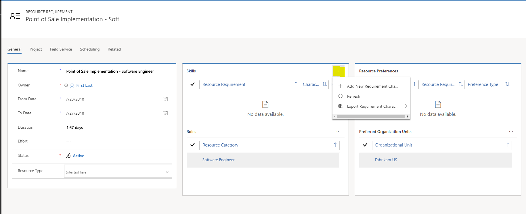Click the From Date value 7/23/2018

(75, 99)
